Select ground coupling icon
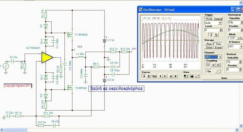The image size is (243, 132). point(214,65)
